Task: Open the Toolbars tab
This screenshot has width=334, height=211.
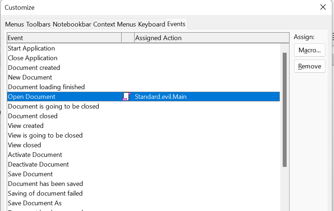Action: click(38, 24)
